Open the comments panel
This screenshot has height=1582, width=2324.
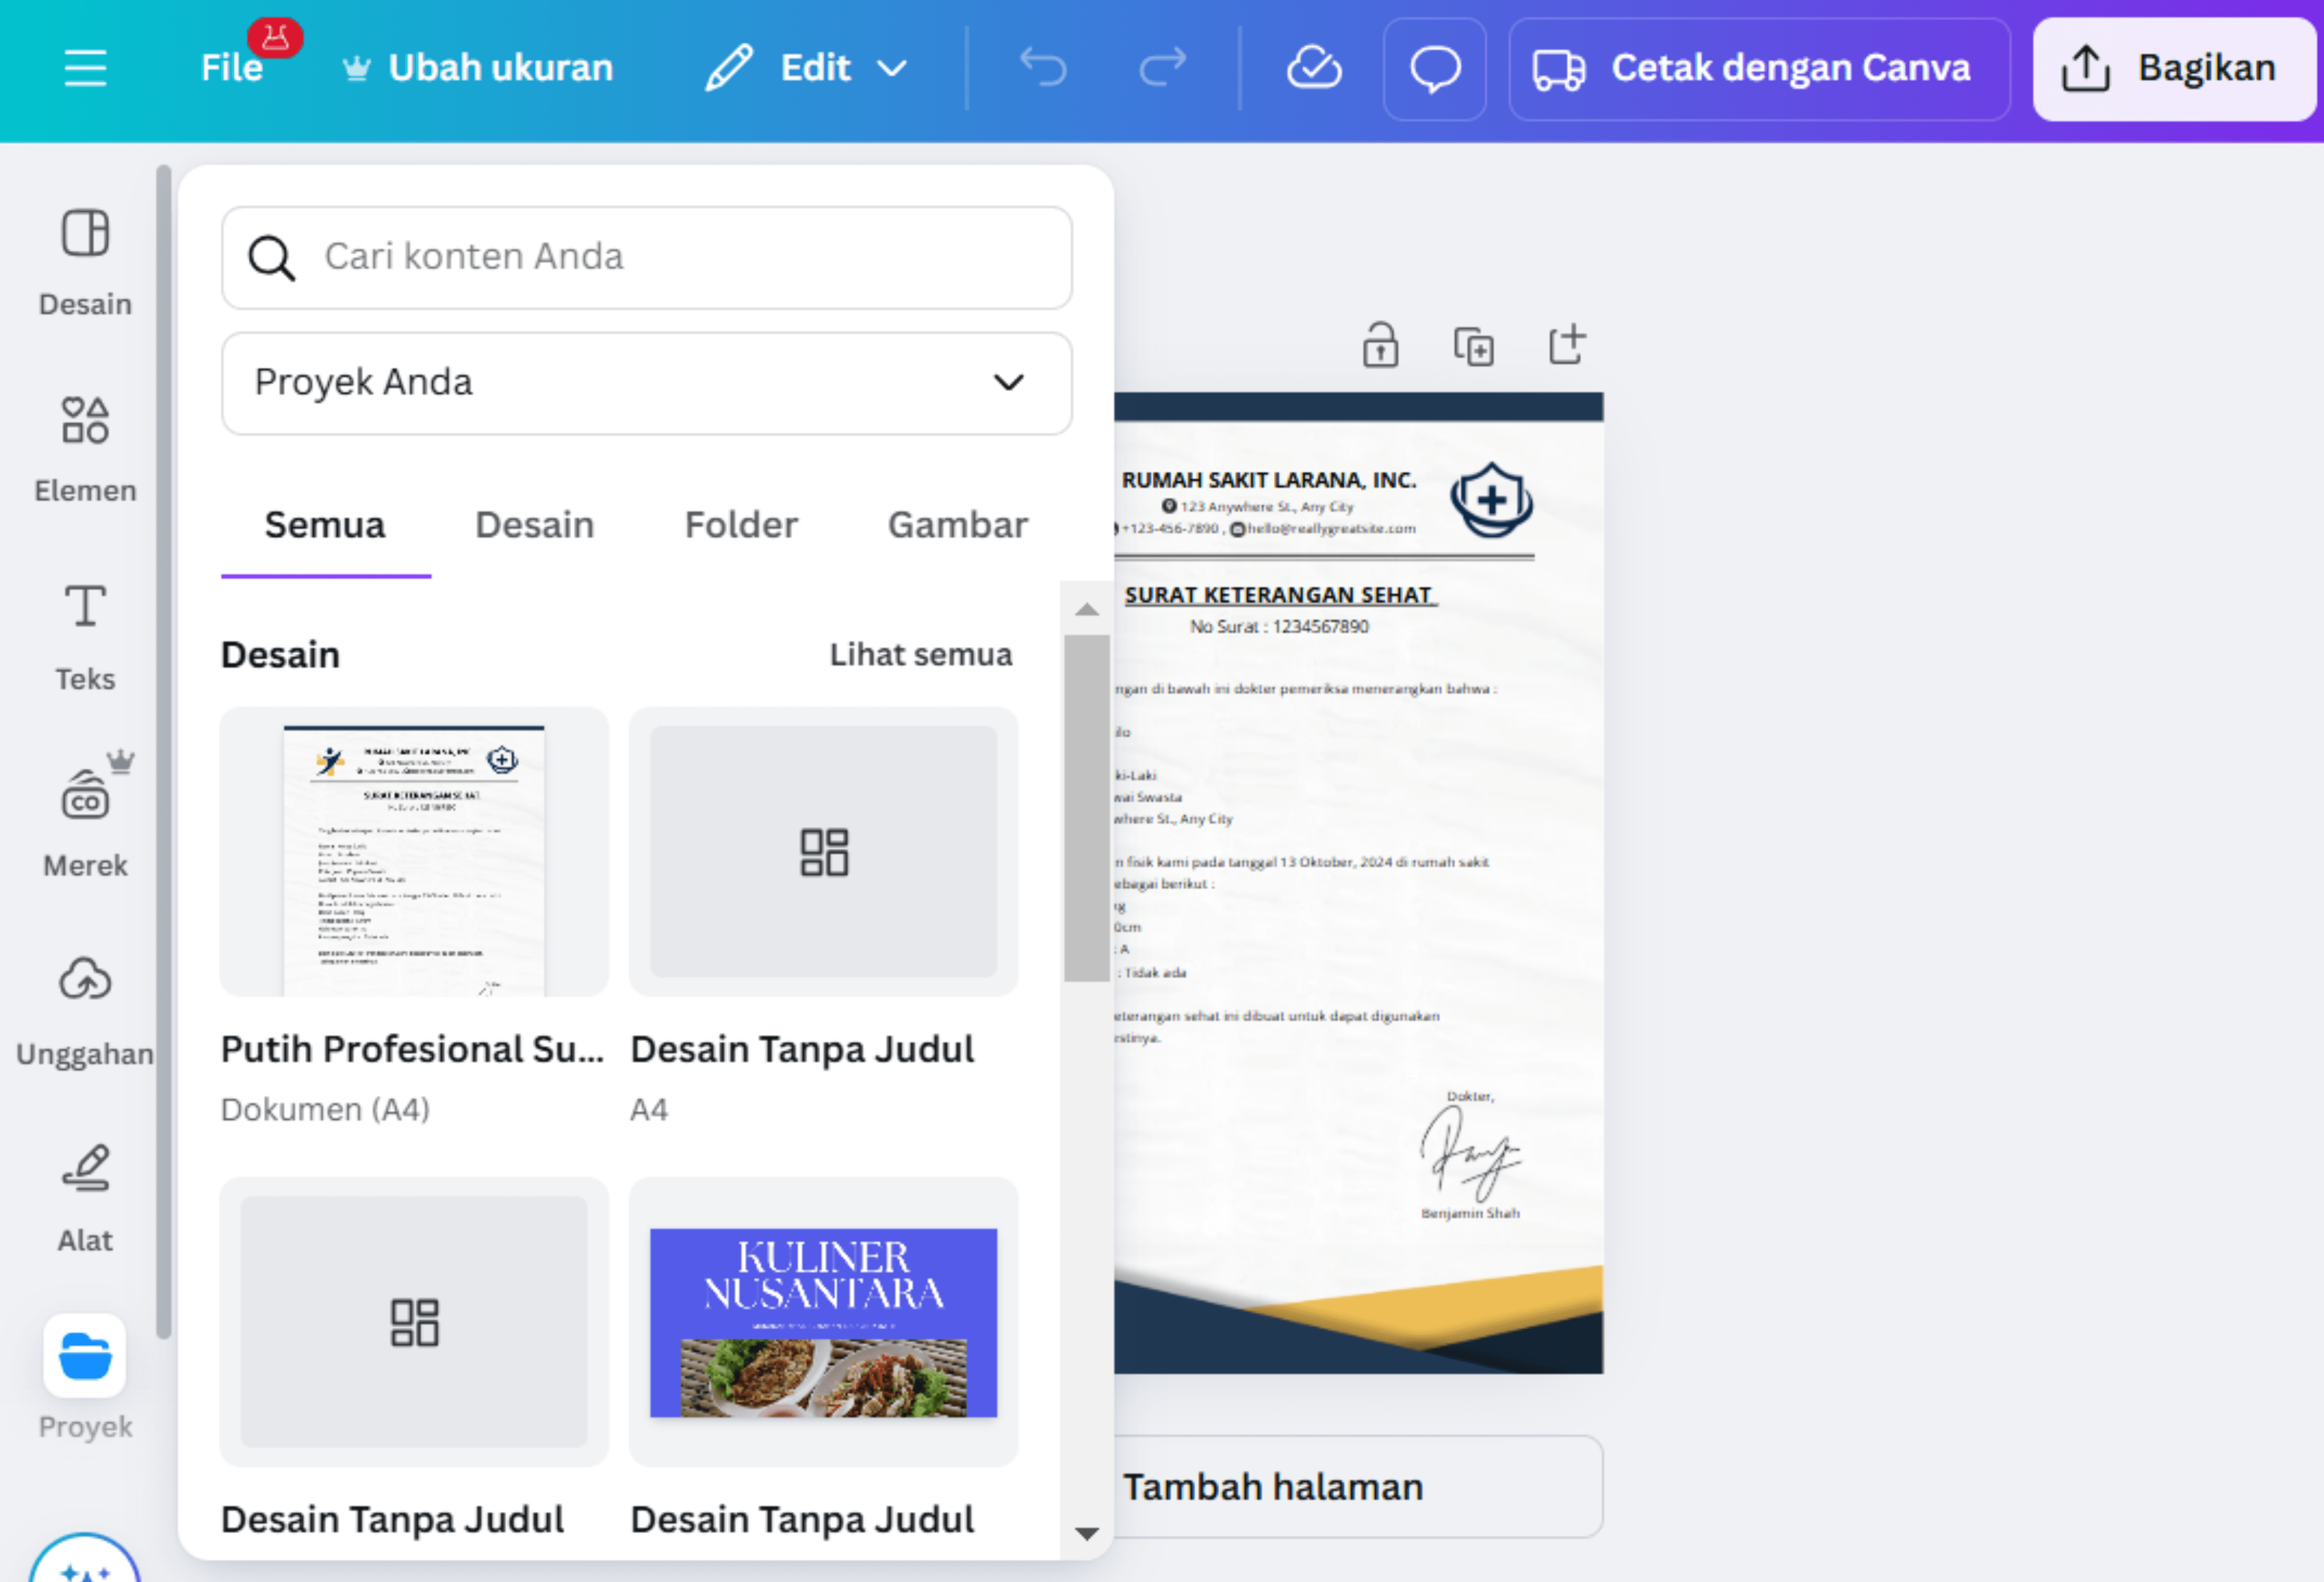coord(1435,68)
